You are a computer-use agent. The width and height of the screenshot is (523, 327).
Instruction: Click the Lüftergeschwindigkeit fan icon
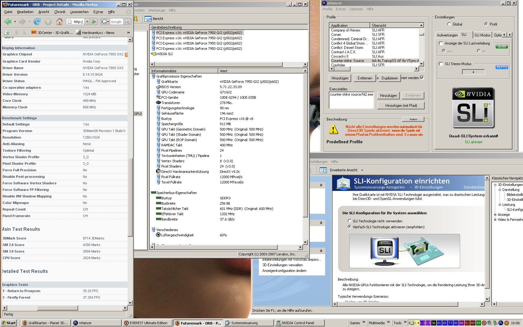158,235
